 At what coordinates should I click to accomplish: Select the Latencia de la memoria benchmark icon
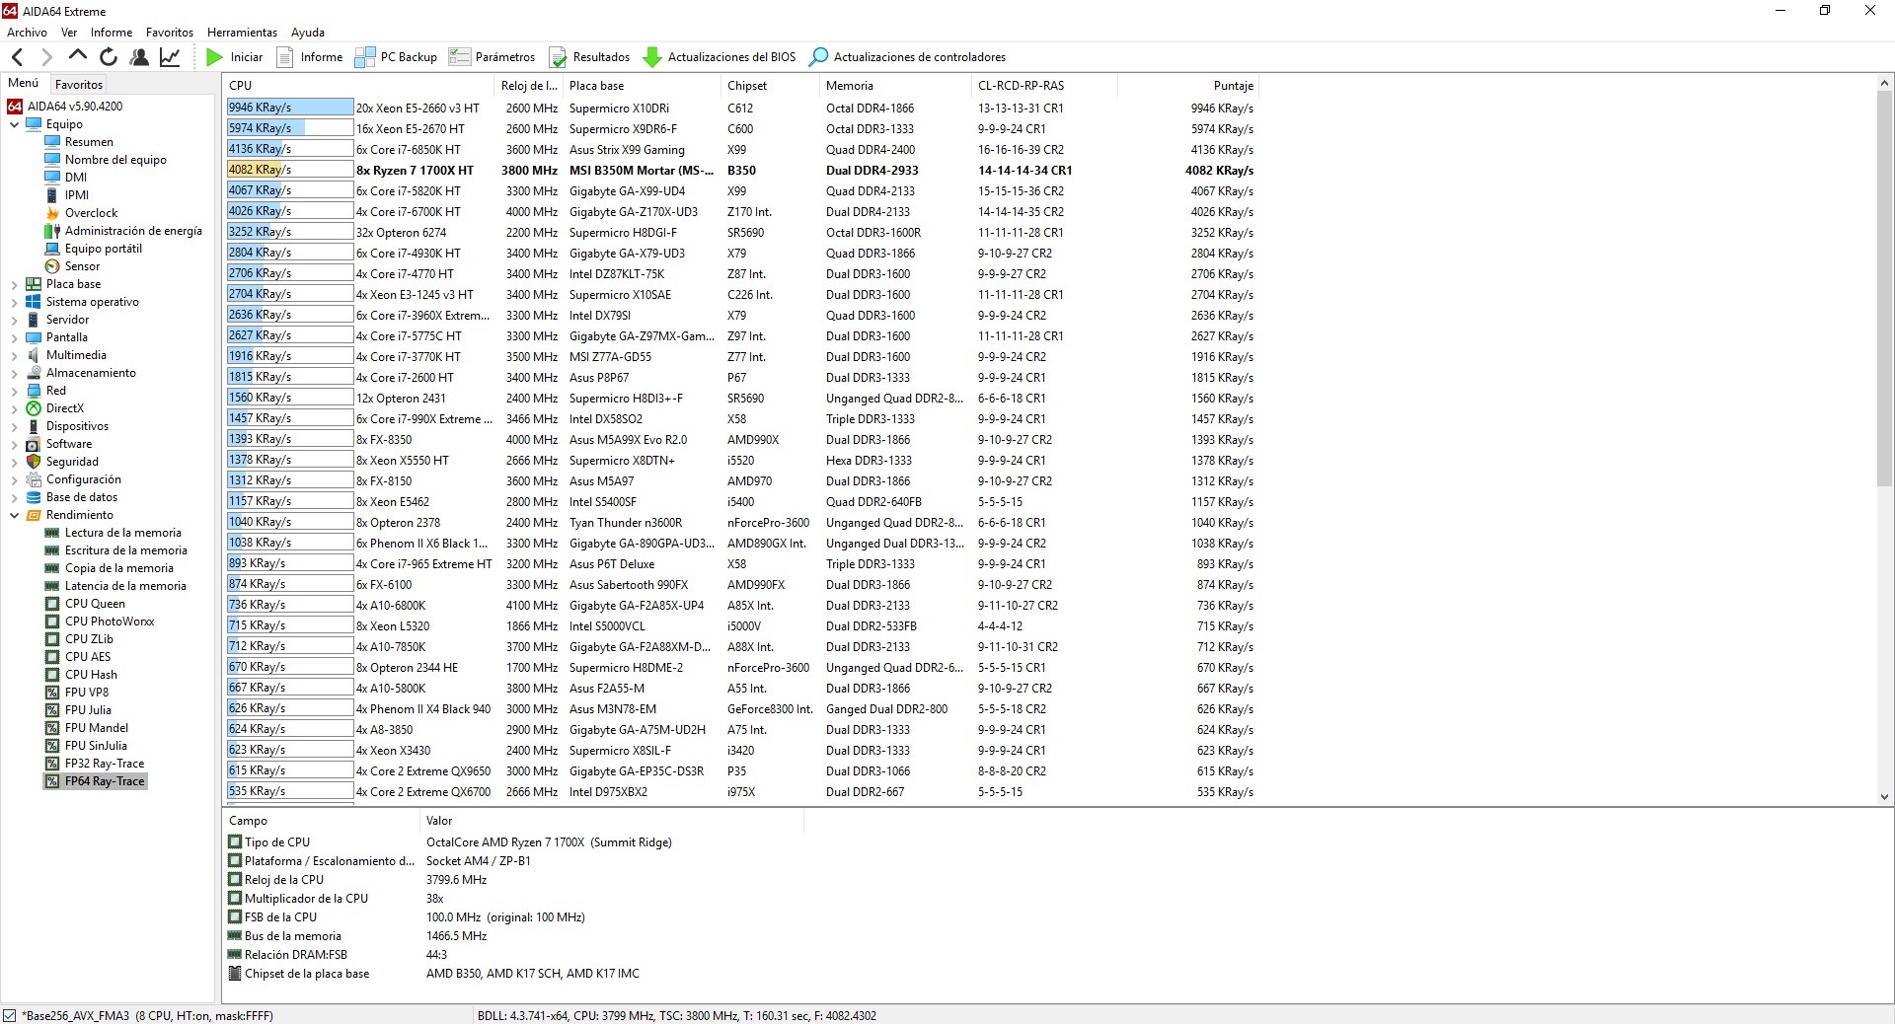(52, 586)
